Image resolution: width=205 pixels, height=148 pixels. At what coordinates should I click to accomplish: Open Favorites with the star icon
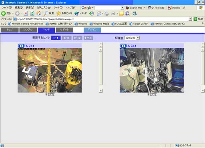pyautogui.click(x=58, y=13)
